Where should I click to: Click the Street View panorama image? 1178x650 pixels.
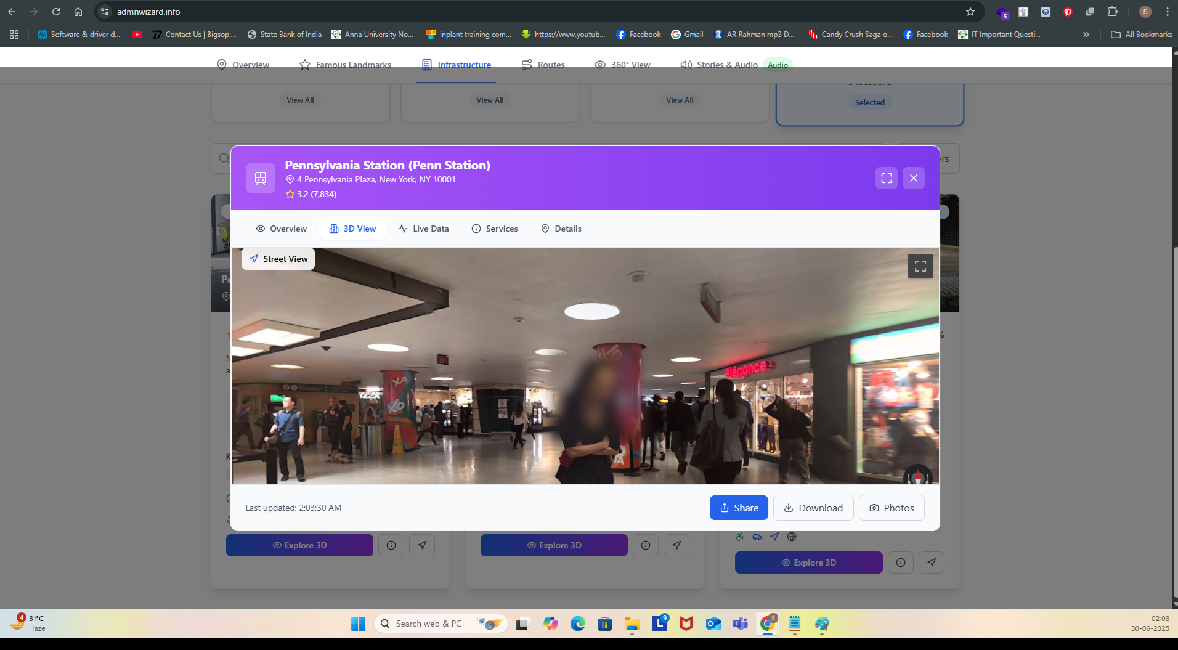coord(585,366)
